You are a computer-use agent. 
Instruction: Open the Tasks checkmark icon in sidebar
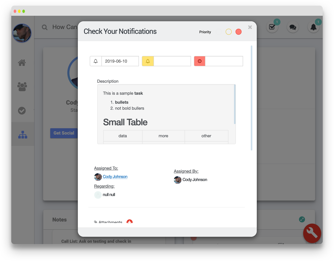pos(22,111)
